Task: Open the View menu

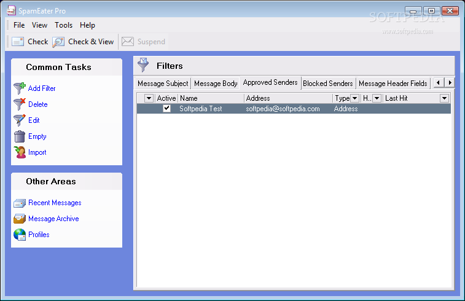Action: tap(39, 25)
